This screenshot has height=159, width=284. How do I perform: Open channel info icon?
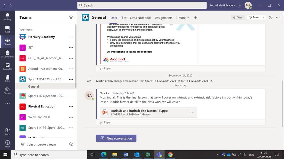(271, 17)
